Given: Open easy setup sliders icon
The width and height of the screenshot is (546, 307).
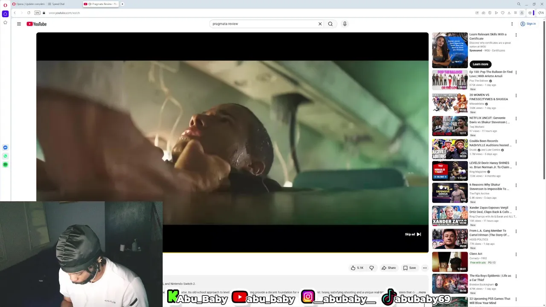Looking at the screenshot, I should (515, 13).
